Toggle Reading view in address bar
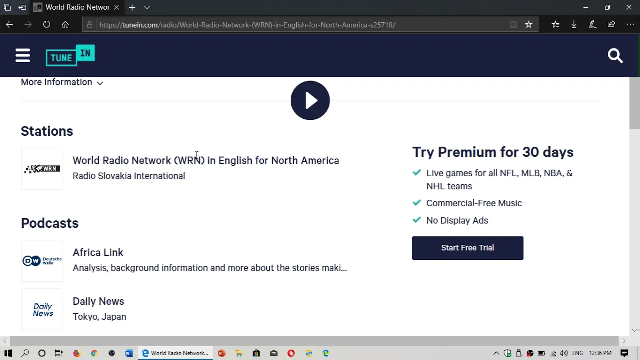Viewport: 640px width, 360px height. 513,25
